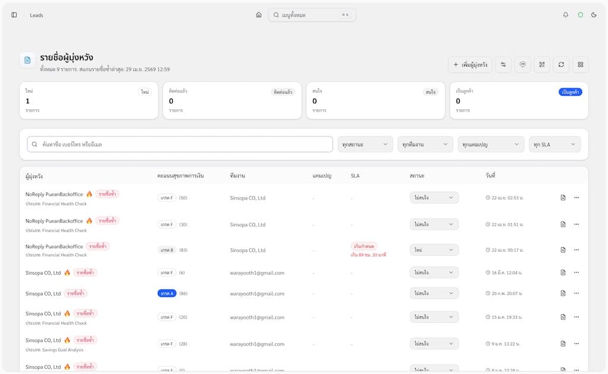Switch to grid view icon
The height and width of the screenshot is (374, 608).
coord(581,64)
